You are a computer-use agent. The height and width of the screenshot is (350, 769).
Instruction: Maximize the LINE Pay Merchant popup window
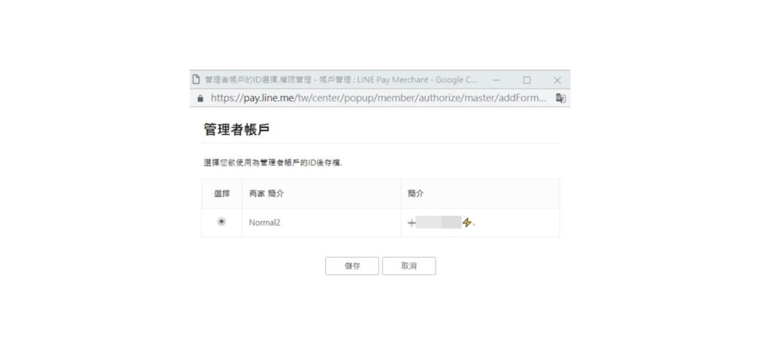pyautogui.click(x=526, y=79)
